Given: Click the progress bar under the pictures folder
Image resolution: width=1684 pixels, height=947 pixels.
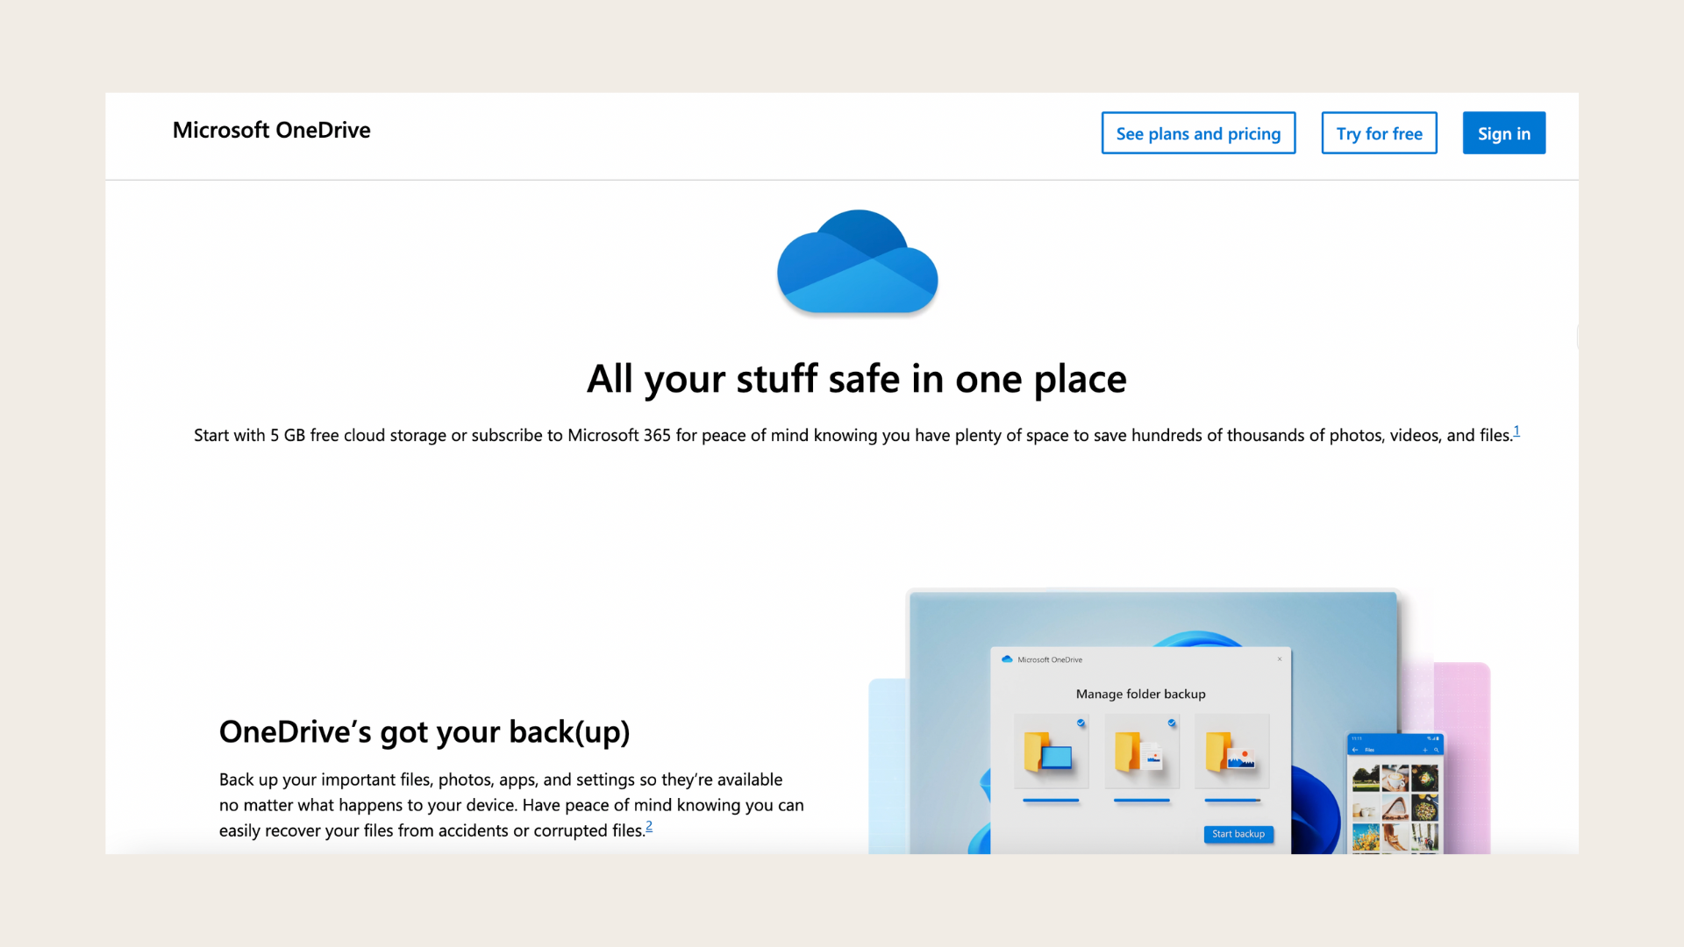Looking at the screenshot, I should click(1232, 800).
